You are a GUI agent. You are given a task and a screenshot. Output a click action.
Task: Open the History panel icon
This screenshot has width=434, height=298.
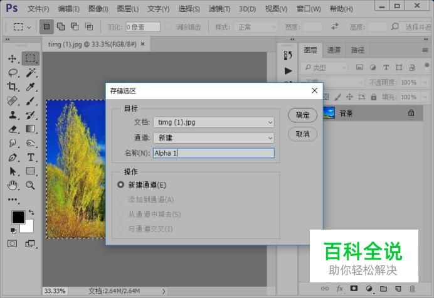(x=288, y=55)
